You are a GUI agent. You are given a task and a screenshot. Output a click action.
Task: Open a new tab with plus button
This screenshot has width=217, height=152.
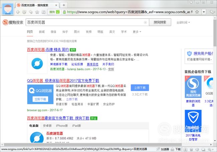tap(64, 5)
